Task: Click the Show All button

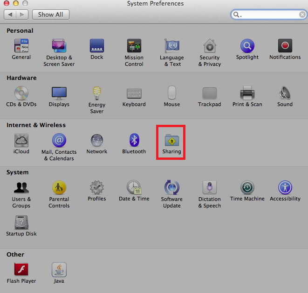Action: (51, 14)
